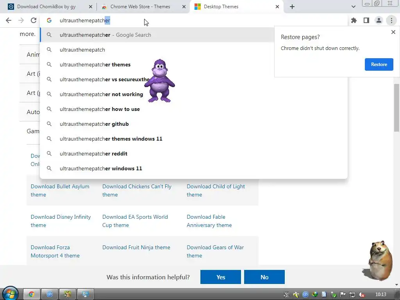Open a new tab with the plus button
Image resolution: width=400 pixels, height=300 pixels.
tap(292, 7)
